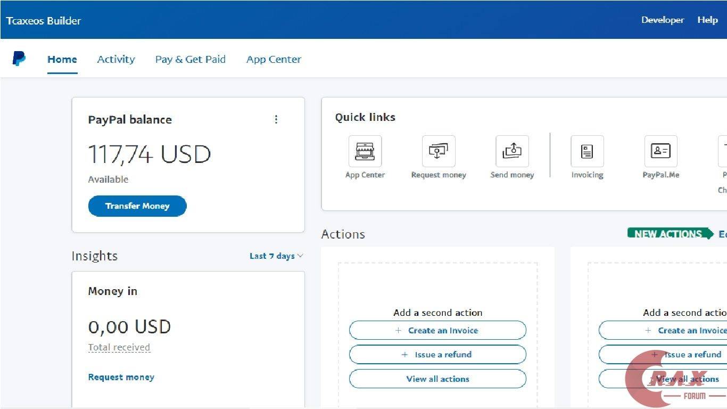Click the Send money quick link icon

(512, 151)
